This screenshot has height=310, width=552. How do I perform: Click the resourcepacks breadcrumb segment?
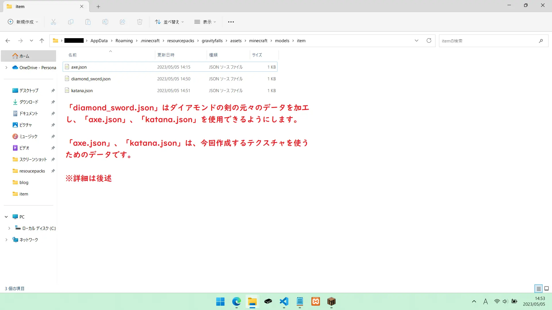tap(181, 41)
